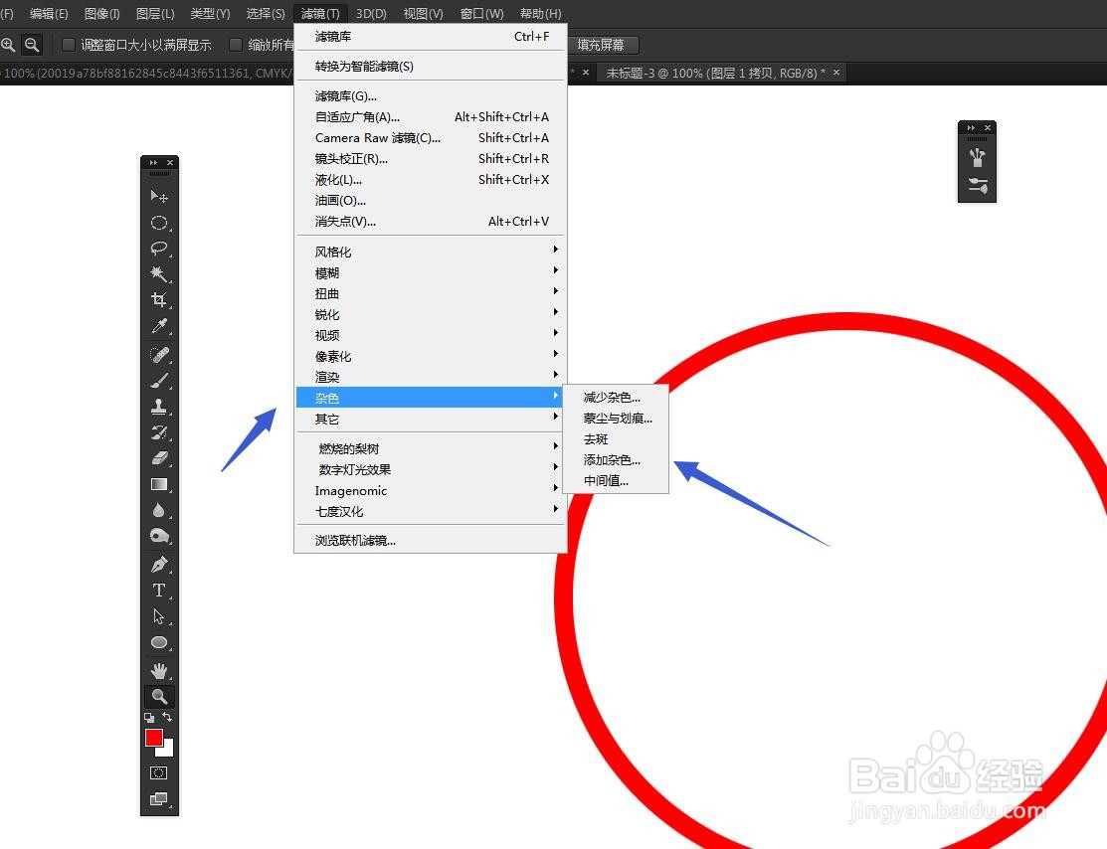Choose 添加杂色... from submenu

point(615,460)
